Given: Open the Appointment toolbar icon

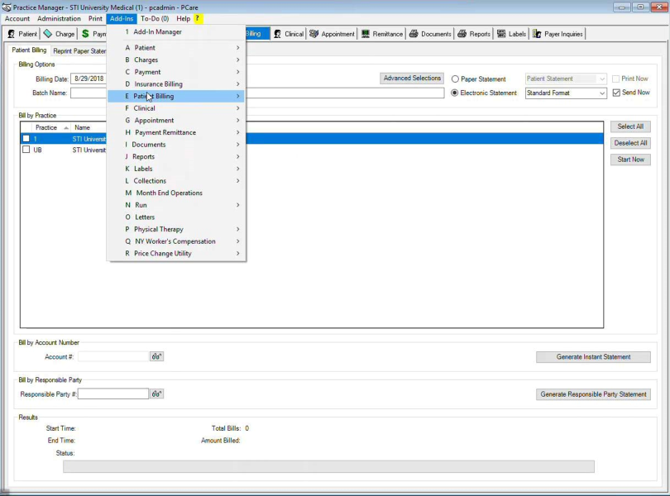Looking at the screenshot, I should pos(314,34).
